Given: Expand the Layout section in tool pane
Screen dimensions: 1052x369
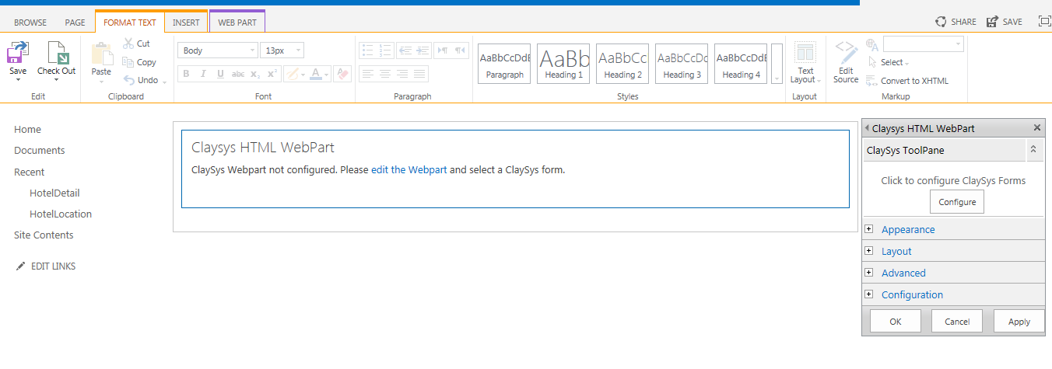Looking at the screenshot, I should click(x=896, y=251).
